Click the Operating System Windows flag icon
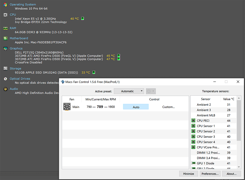245x180 pixels. [x=5, y=5]
